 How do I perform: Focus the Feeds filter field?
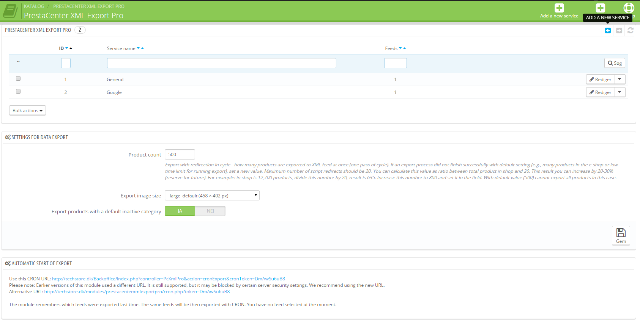coord(396,63)
